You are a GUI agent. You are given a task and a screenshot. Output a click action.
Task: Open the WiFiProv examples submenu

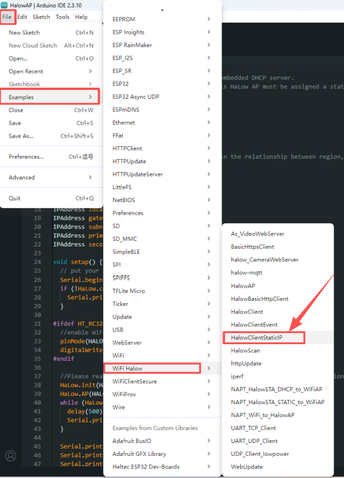coord(162,394)
